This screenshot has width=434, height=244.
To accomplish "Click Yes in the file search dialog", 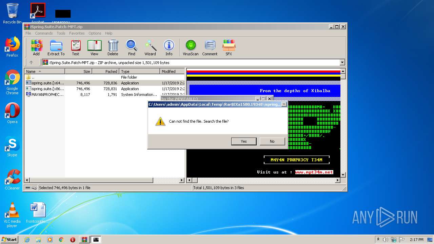I will click(x=244, y=141).
